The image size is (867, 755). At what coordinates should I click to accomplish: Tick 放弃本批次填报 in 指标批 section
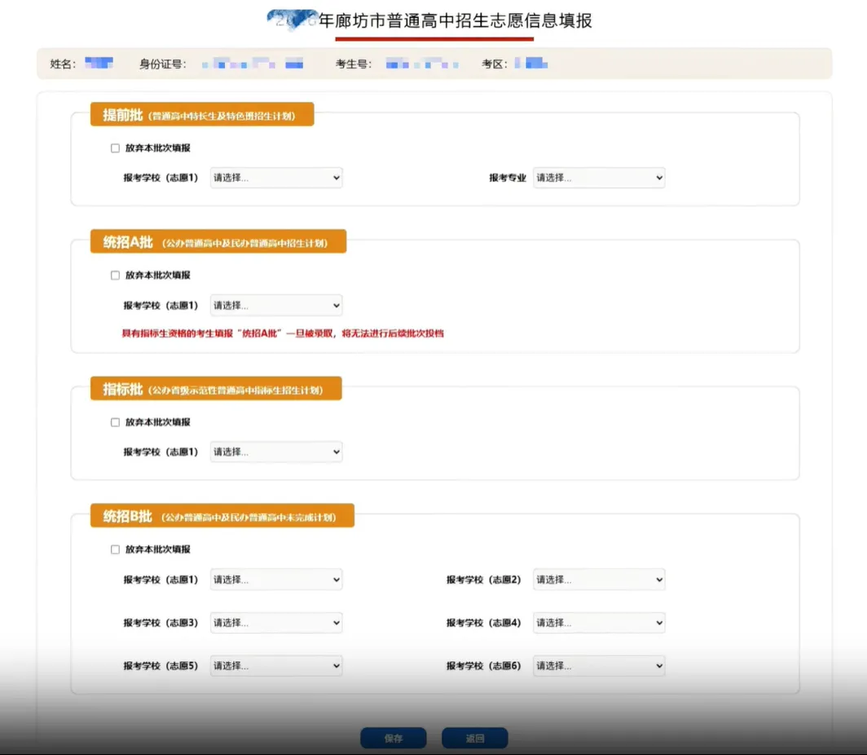pyautogui.click(x=115, y=422)
